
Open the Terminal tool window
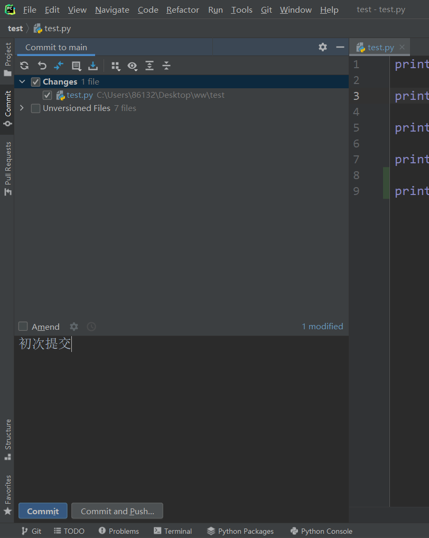[173, 531]
